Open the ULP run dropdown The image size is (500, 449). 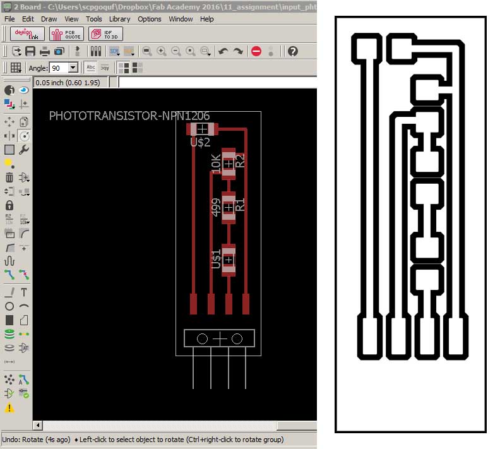pyautogui.click(x=129, y=51)
